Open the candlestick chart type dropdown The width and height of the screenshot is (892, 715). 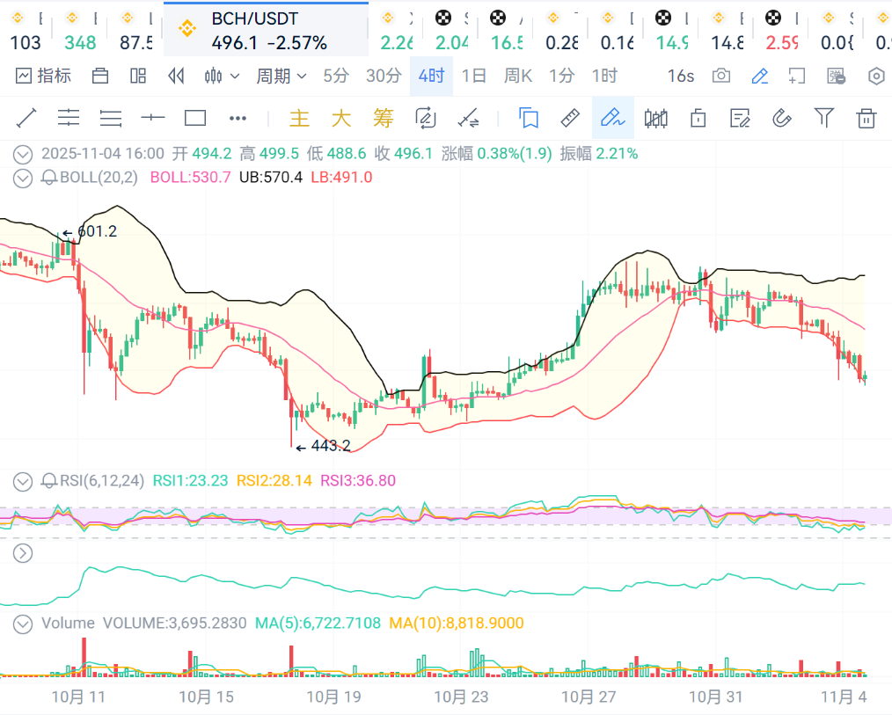pyautogui.click(x=222, y=77)
